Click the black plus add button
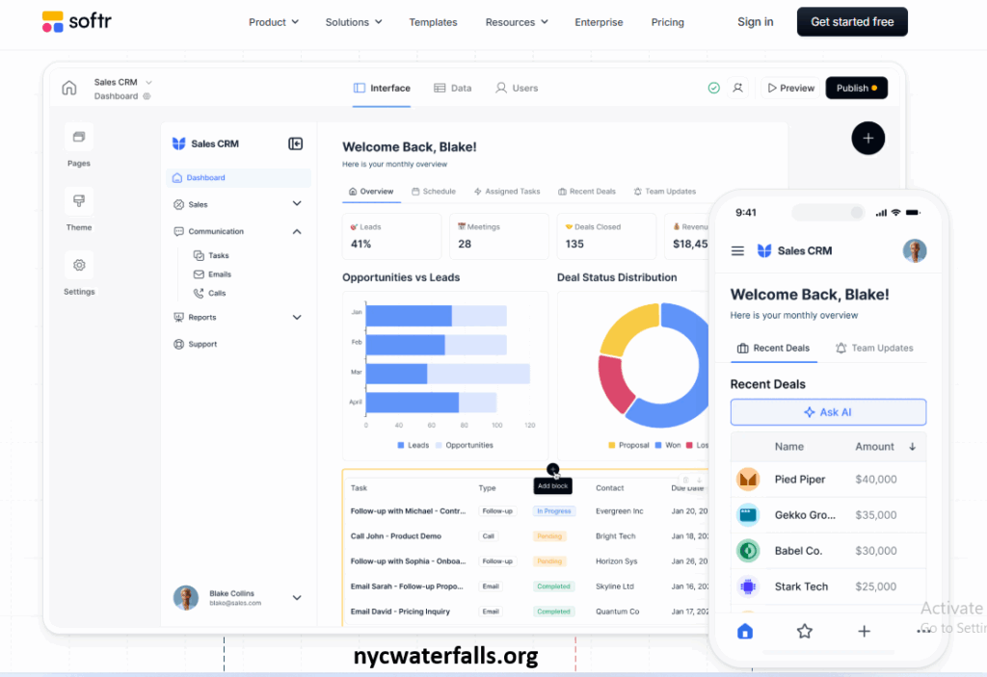Screen dimensions: 987x677 pyautogui.click(x=867, y=139)
